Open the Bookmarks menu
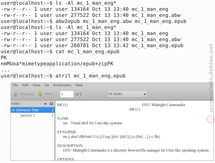The height and width of the screenshot is (163, 215). click(x=62, y=85)
